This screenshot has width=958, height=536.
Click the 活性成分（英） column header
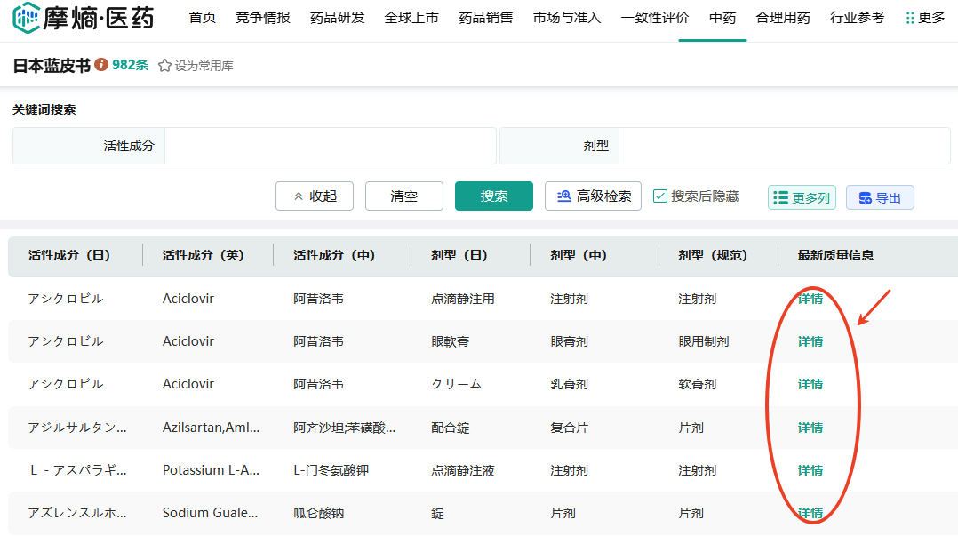pyautogui.click(x=204, y=255)
